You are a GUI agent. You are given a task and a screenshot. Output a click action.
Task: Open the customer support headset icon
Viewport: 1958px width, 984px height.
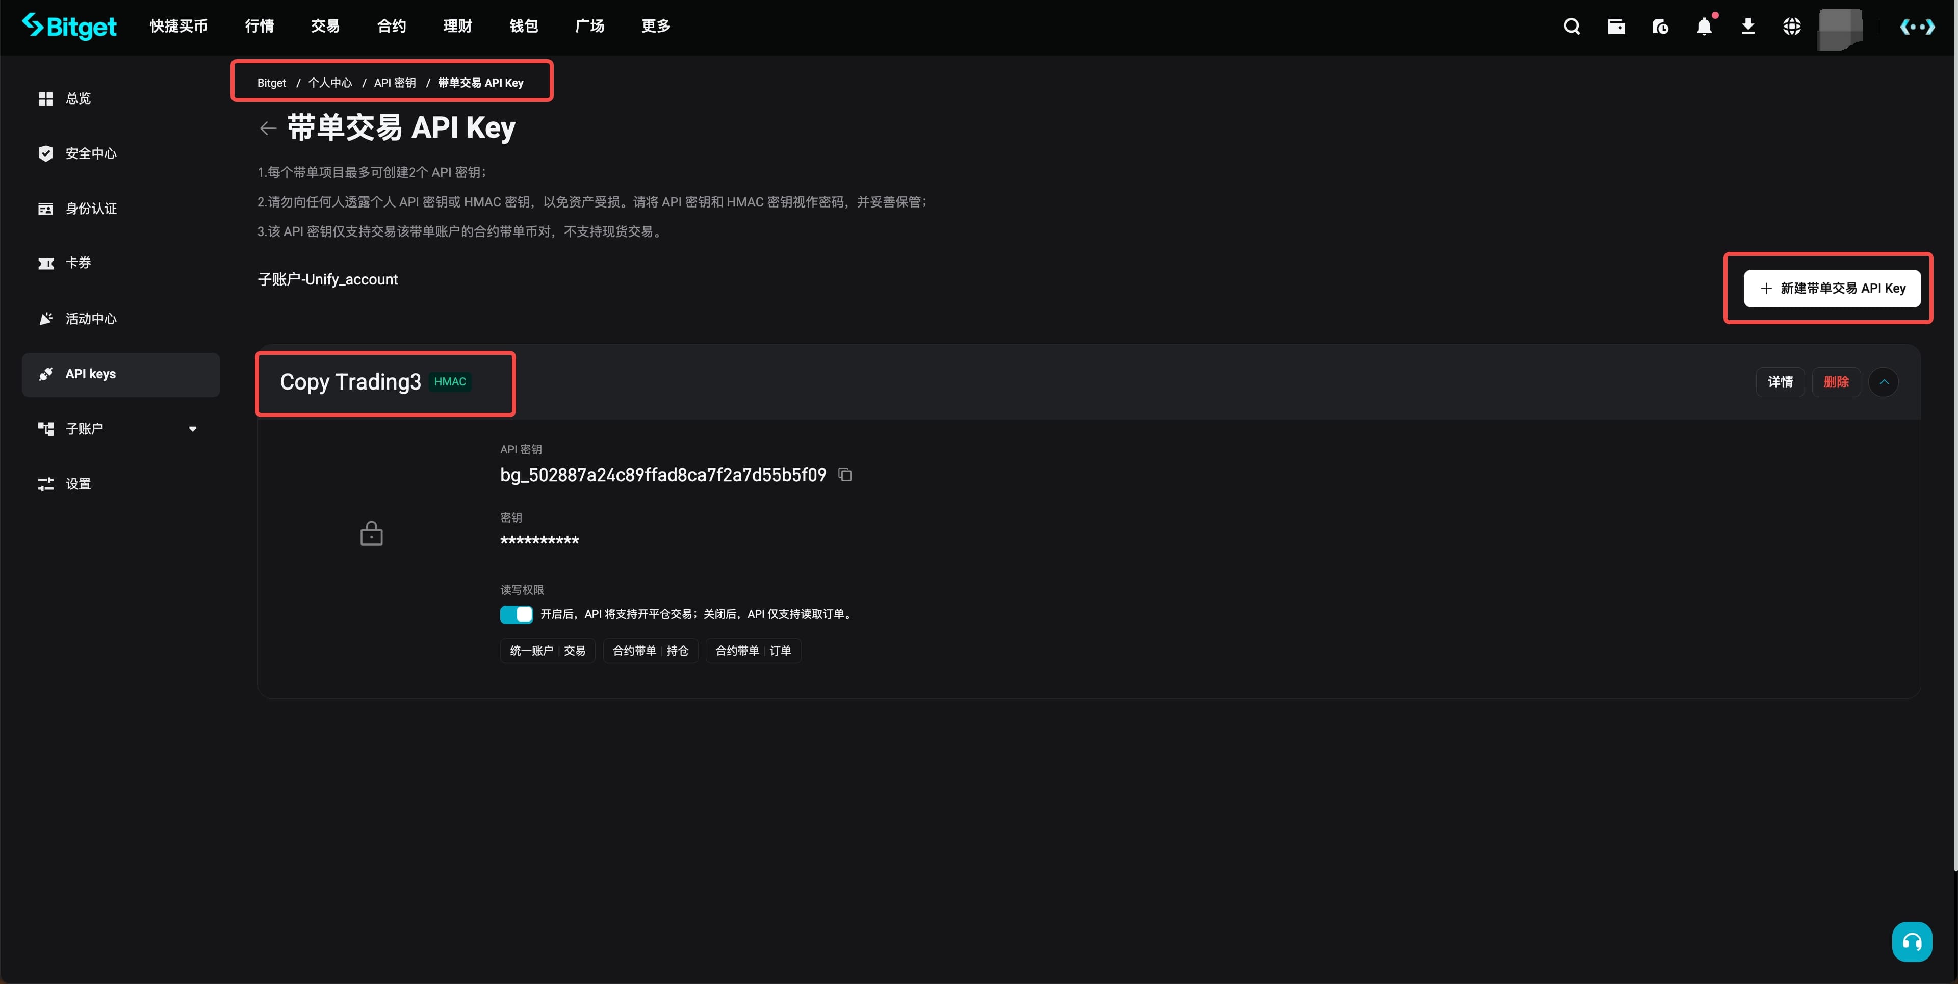(1913, 941)
